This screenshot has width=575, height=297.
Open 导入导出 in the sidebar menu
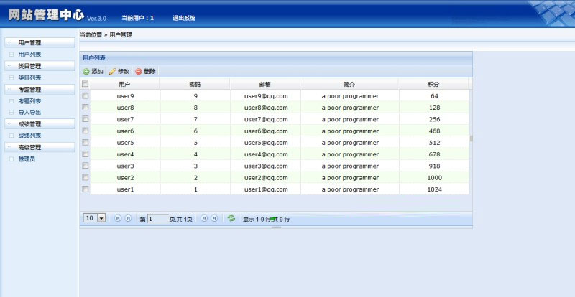[29, 113]
